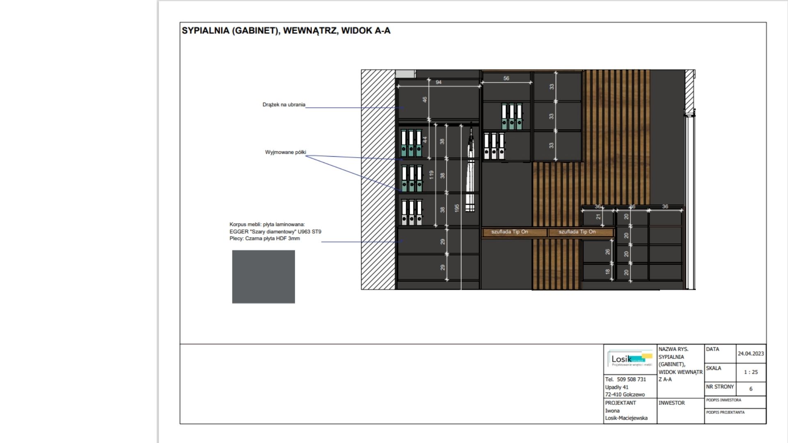
Task: Click the 94 width dimension label
Action: click(x=438, y=82)
